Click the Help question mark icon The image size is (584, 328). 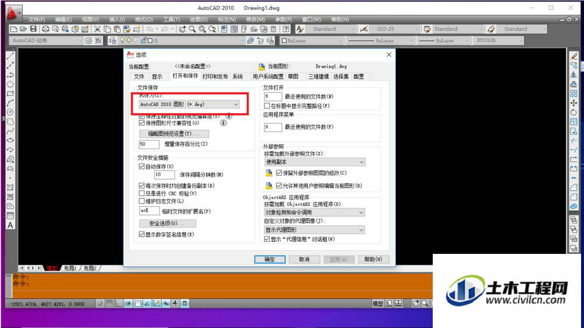coord(286,29)
